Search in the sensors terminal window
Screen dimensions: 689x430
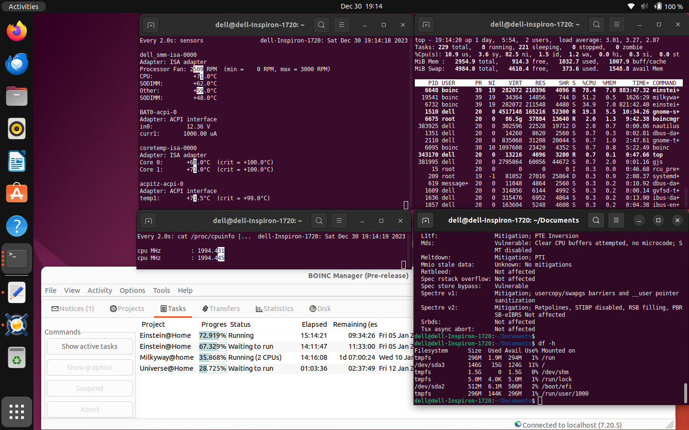pyautogui.click(x=322, y=25)
